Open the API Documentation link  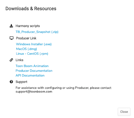click(x=30, y=75)
